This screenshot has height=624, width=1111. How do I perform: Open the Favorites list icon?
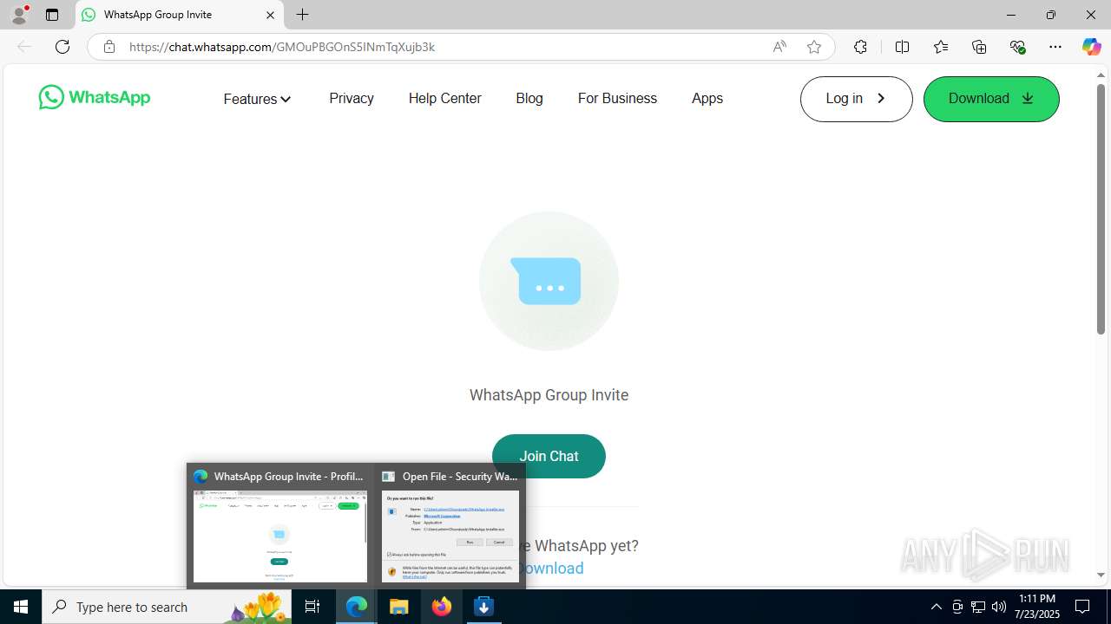pos(941,47)
